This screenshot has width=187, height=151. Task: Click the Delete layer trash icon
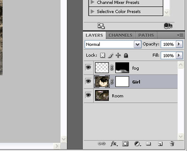(x=172, y=144)
